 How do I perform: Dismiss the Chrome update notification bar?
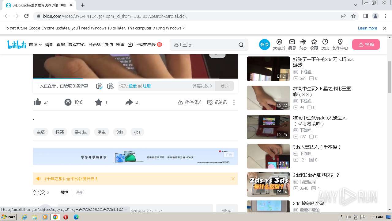tap(385, 28)
